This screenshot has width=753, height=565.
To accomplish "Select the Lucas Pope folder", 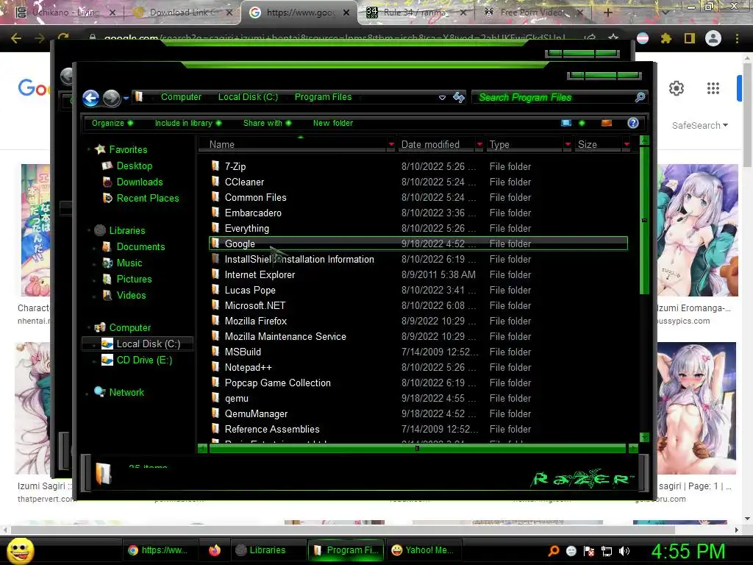I will pyautogui.click(x=250, y=290).
